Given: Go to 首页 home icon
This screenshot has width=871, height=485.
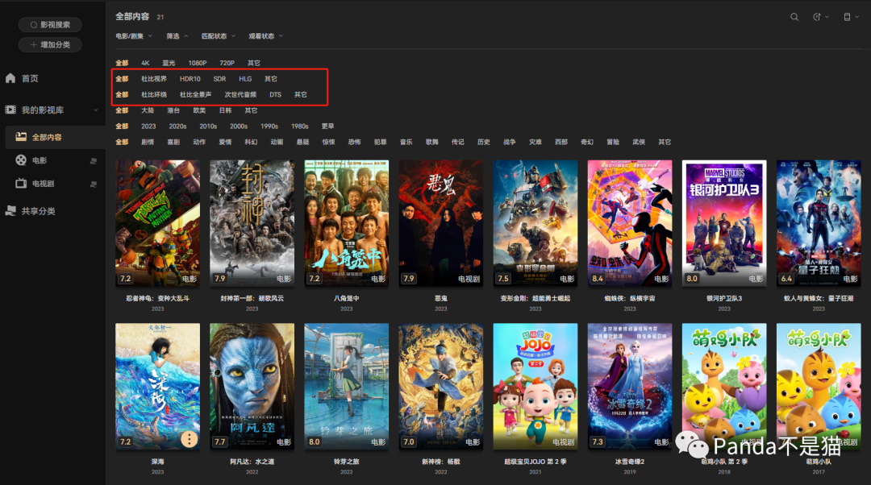Looking at the screenshot, I should pos(10,78).
